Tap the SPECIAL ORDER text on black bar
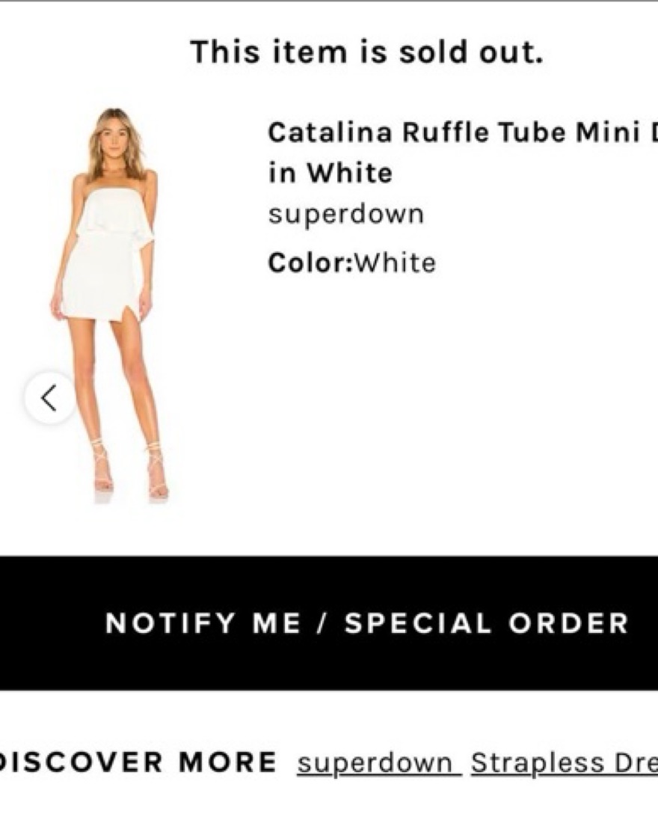Viewport: 658px width, 823px height. [486, 623]
